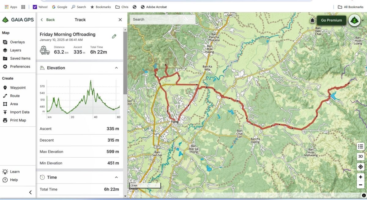Image resolution: width=367 pixels, height=200 pixels.
Task: Open Preferences in the sidebar
Action: click(20, 67)
